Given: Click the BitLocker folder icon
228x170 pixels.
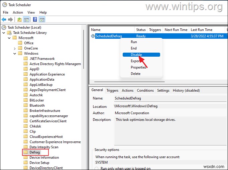Looking at the screenshot, I should (x=25, y=100).
